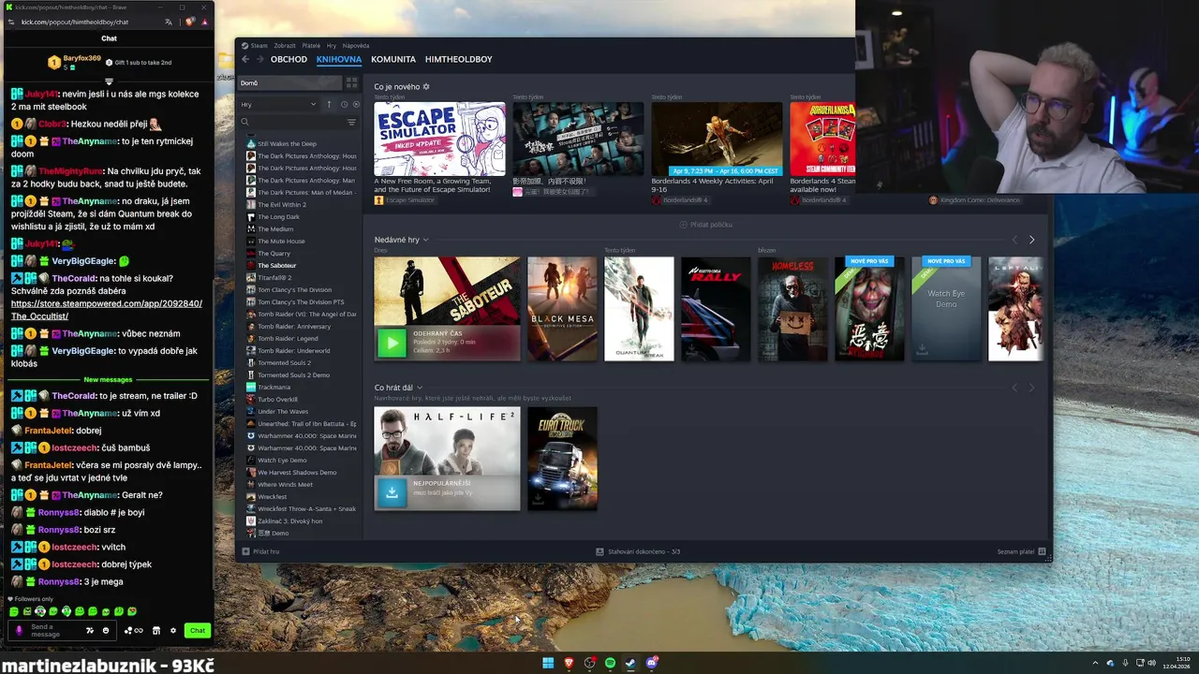
Task: Open the Hry library filter dropdown
Action: 278,104
